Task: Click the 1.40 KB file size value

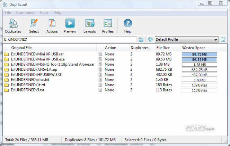Action: (162, 80)
